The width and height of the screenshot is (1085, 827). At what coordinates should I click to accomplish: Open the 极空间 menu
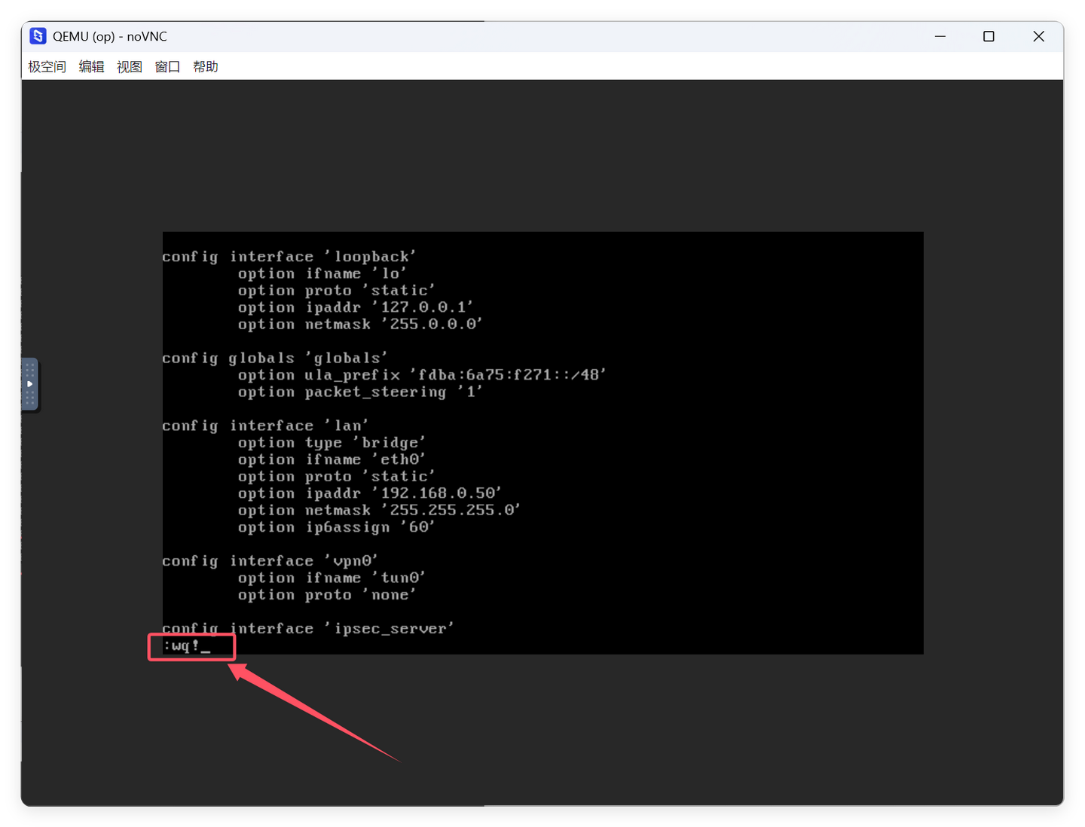point(47,66)
